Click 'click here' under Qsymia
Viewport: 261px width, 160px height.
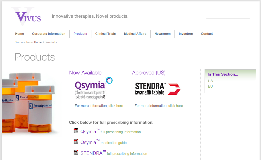click(x=116, y=106)
